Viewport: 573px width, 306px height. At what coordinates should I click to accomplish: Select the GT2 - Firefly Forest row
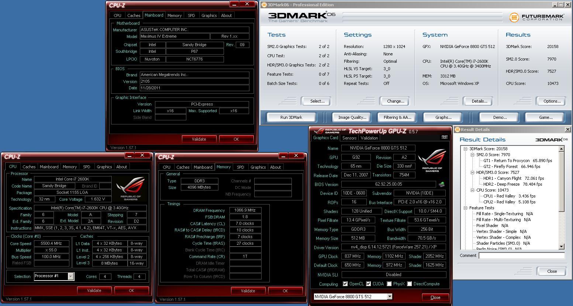pyautogui.click(x=517, y=166)
